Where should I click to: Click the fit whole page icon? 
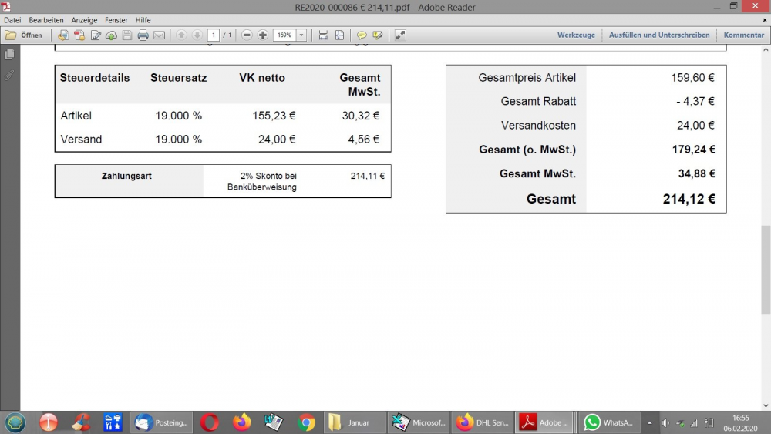pos(339,35)
